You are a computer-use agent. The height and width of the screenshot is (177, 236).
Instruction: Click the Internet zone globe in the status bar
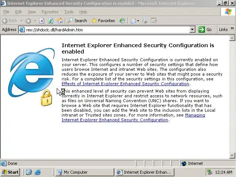184,163
